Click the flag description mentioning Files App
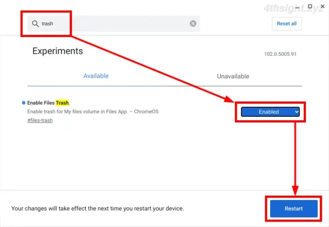The height and width of the screenshot is (227, 329). point(93,112)
